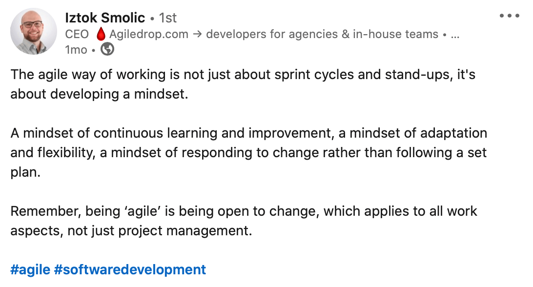Image resolution: width=533 pixels, height=287 pixels.
Task: Click the red drop emoji before Agiledrop.com
Action: pyautogui.click(x=101, y=34)
